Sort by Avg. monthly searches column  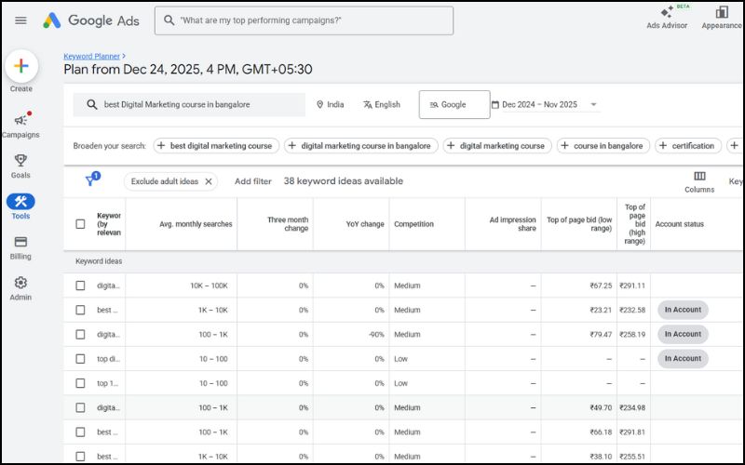[x=196, y=224]
